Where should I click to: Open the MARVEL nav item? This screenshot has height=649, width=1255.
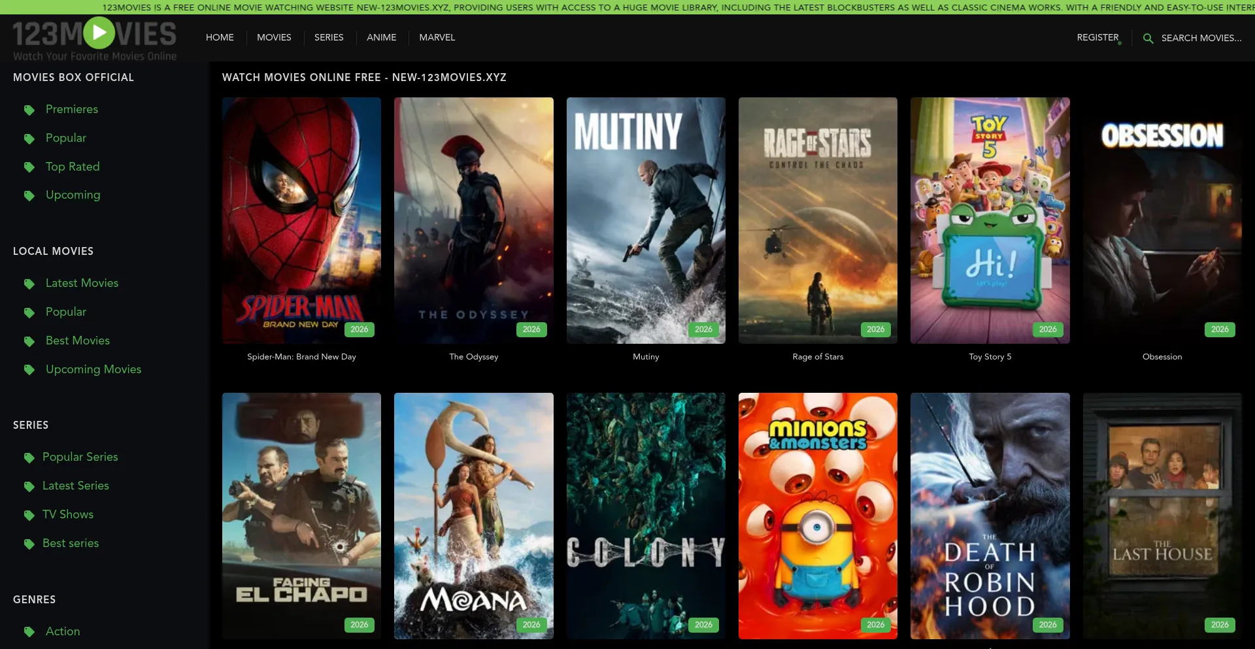(437, 37)
